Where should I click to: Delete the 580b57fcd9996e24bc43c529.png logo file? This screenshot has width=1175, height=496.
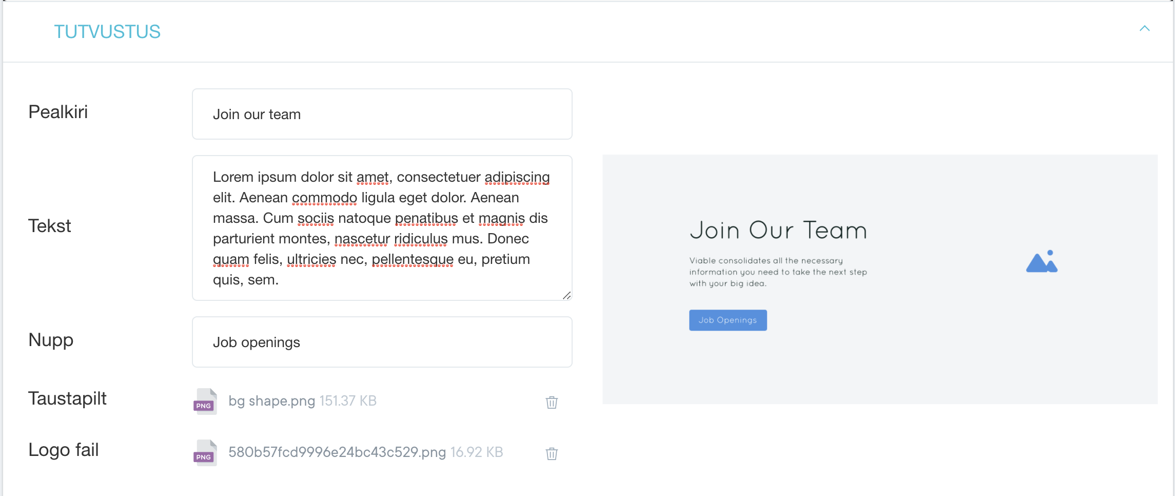(x=552, y=453)
